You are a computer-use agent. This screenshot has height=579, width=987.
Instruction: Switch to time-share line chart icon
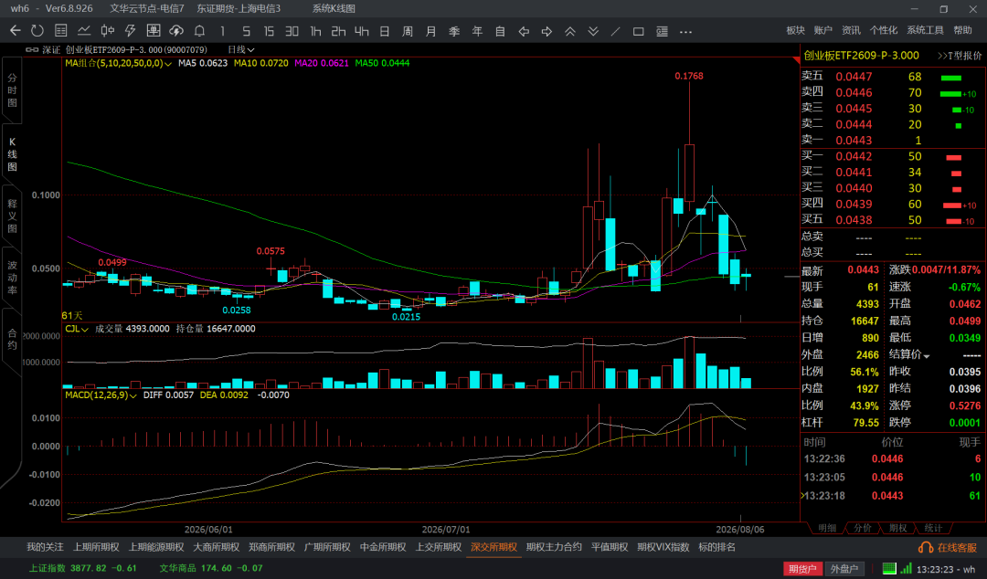pos(84,31)
